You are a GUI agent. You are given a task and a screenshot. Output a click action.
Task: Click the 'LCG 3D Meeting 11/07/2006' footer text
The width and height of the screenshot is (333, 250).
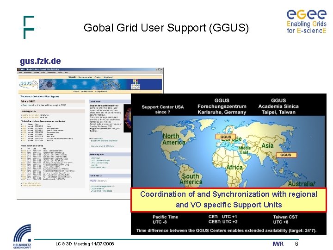85,244
